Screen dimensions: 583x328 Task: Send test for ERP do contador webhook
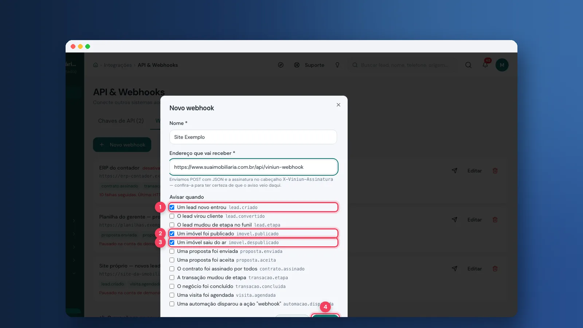click(x=454, y=171)
